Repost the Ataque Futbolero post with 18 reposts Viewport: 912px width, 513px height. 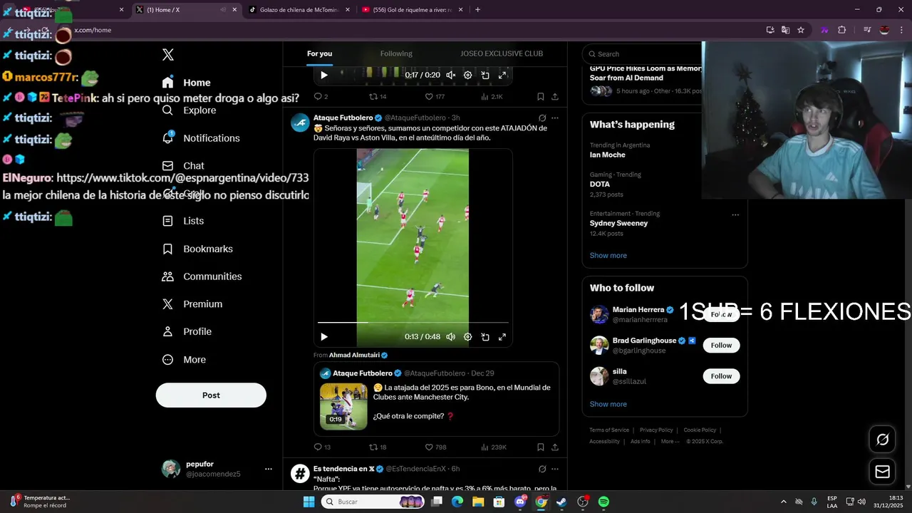[378, 447]
